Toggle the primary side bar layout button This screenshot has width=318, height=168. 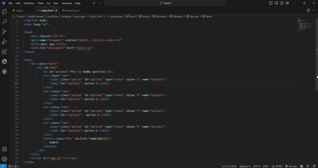coord(271,3)
